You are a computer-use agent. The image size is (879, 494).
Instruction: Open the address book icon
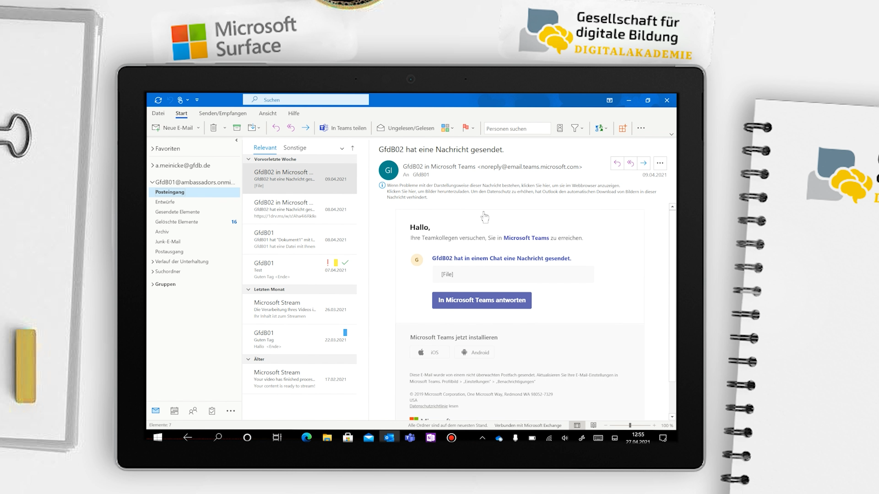point(559,129)
